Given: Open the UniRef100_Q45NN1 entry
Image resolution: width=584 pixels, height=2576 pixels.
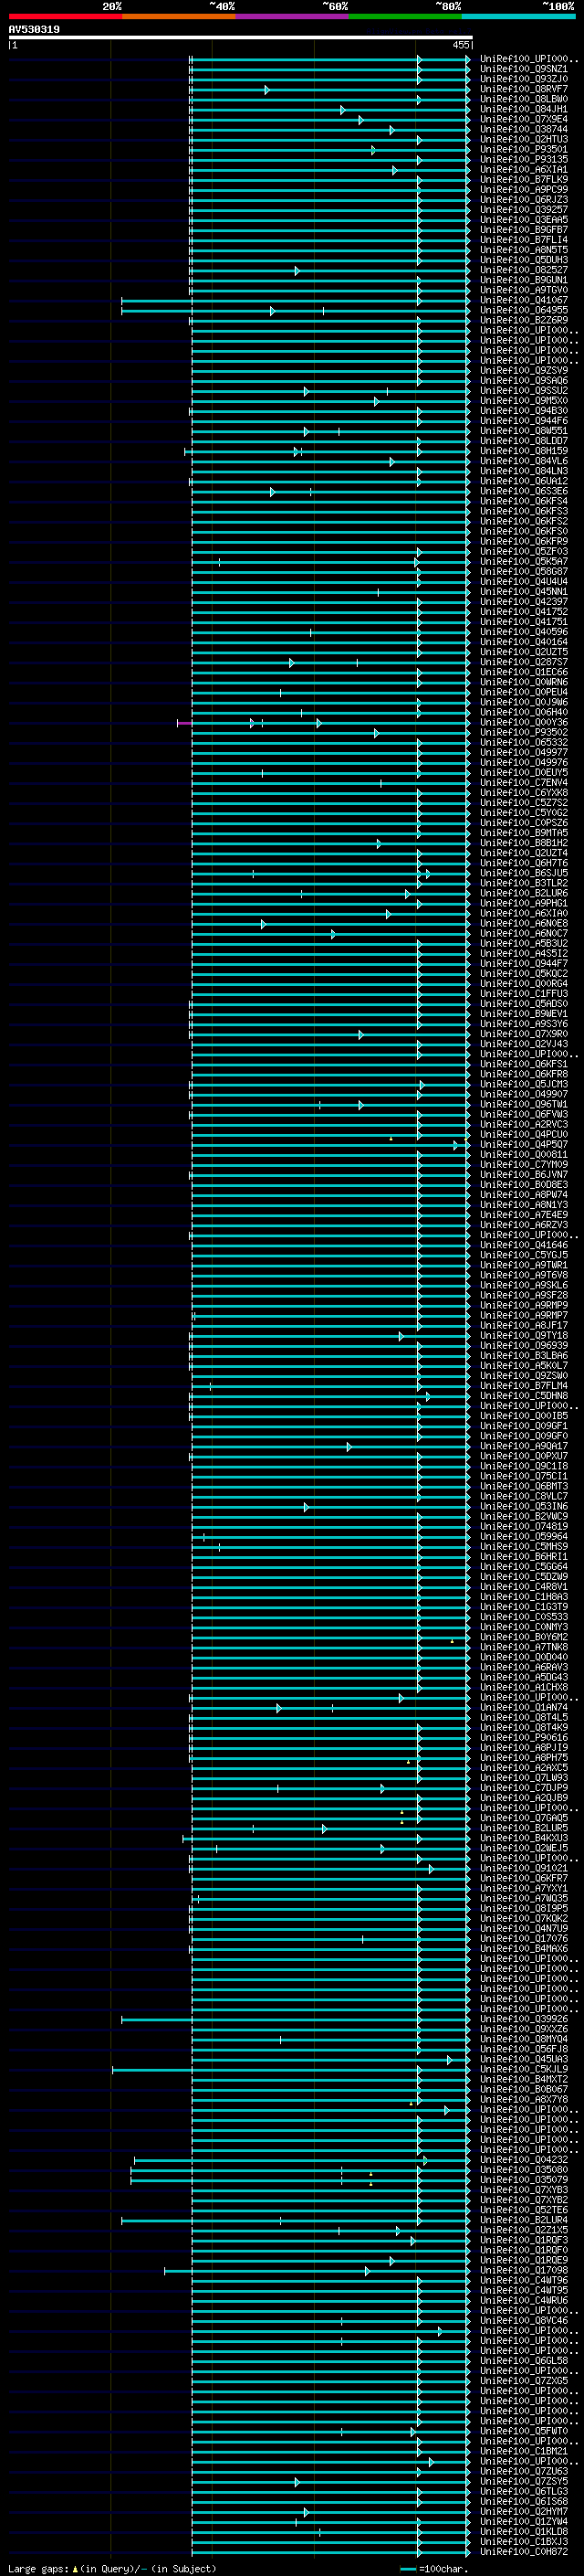Looking at the screenshot, I should 523,592.
